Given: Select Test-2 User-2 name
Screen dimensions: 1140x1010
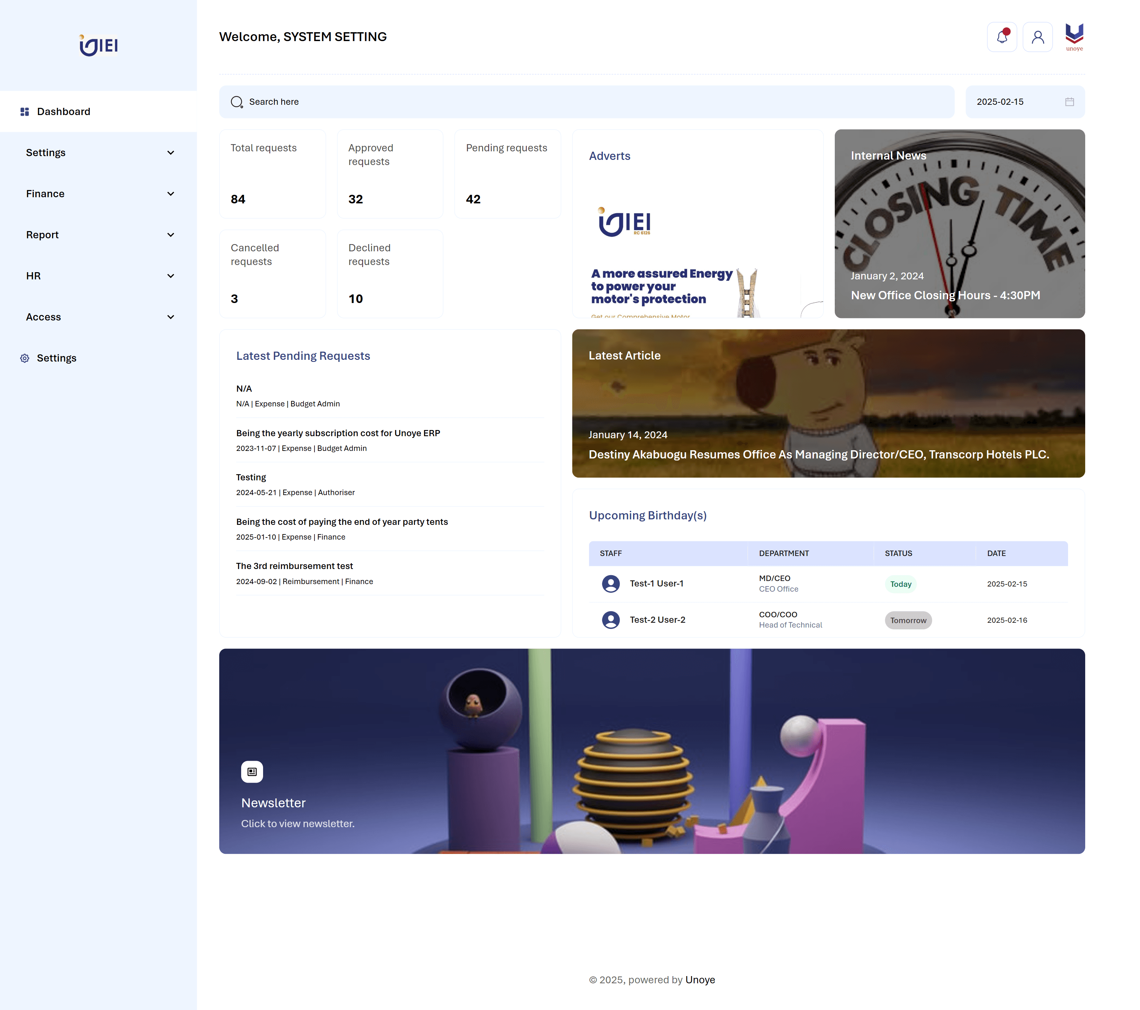Looking at the screenshot, I should coord(658,620).
